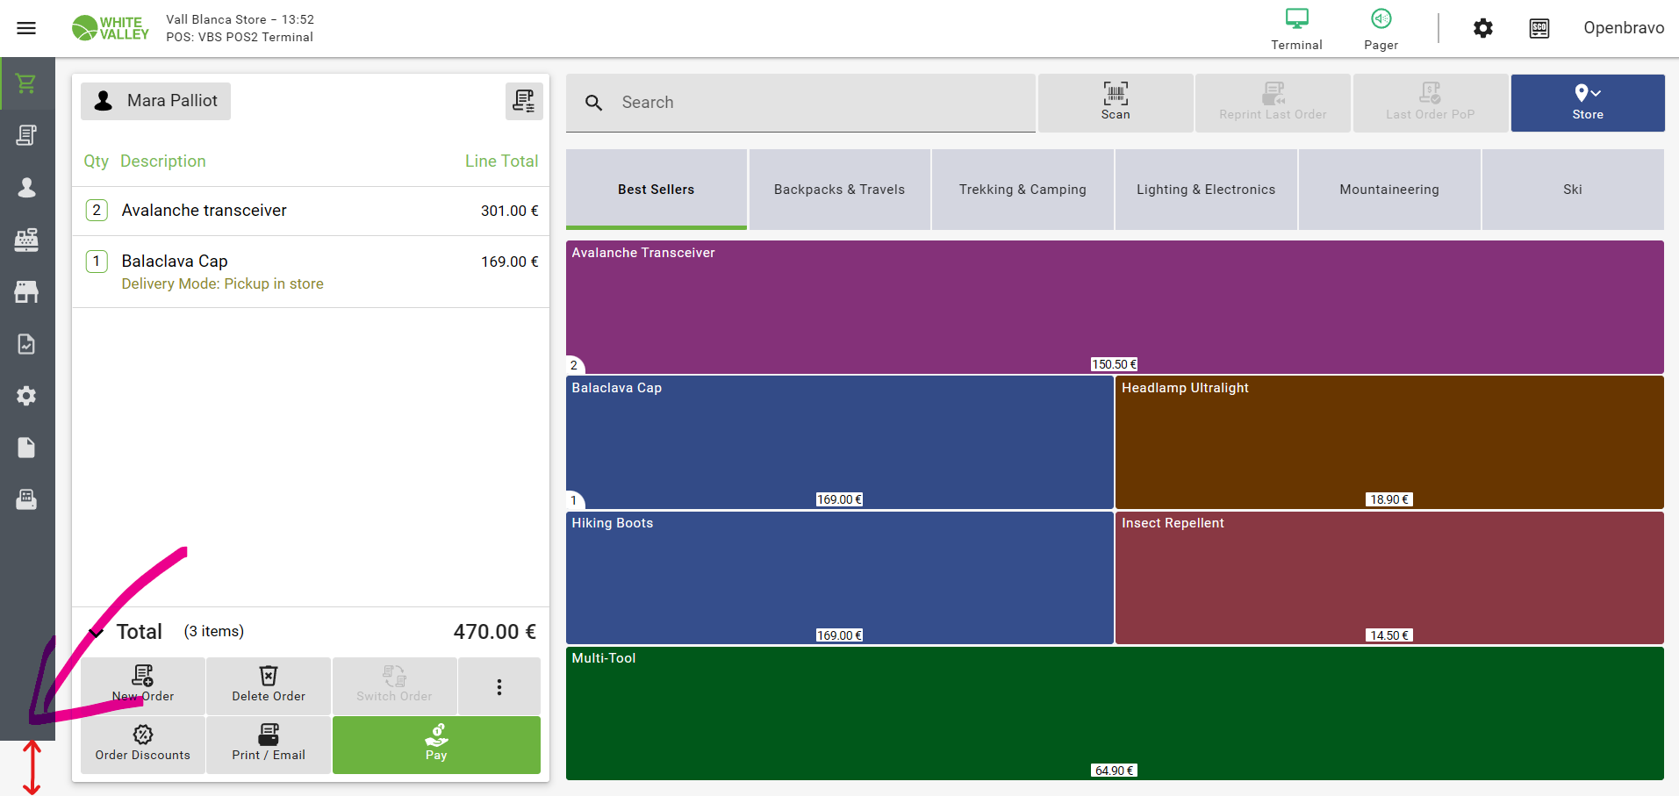Viewport: 1679px width, 796px height.
Task: Open settings gear in top bar
Action: click(x=1482, y=28)
